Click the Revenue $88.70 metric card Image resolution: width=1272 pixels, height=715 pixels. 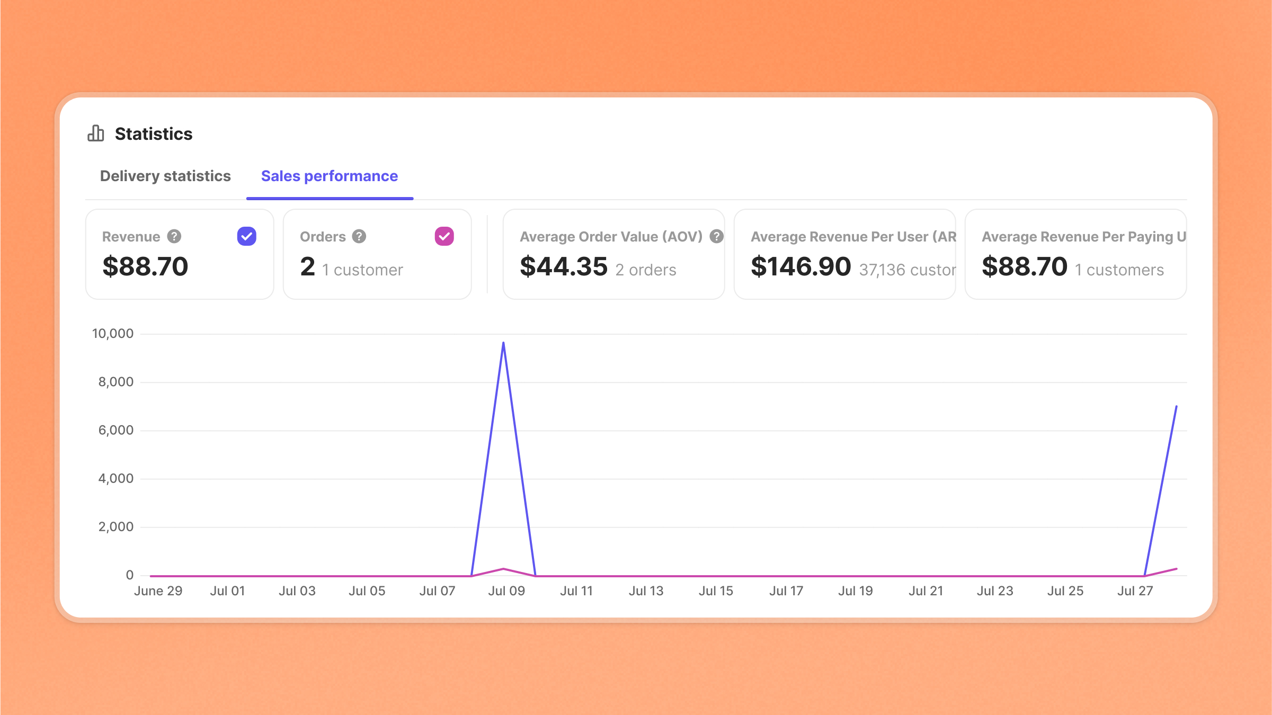[145, 266]
